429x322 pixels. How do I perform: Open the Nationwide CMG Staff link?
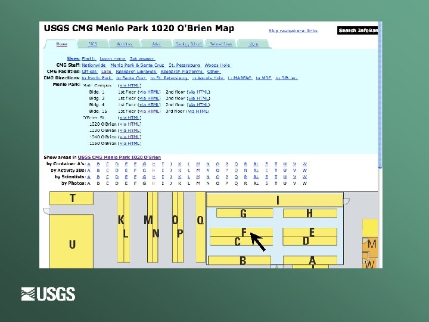[94, 65]
